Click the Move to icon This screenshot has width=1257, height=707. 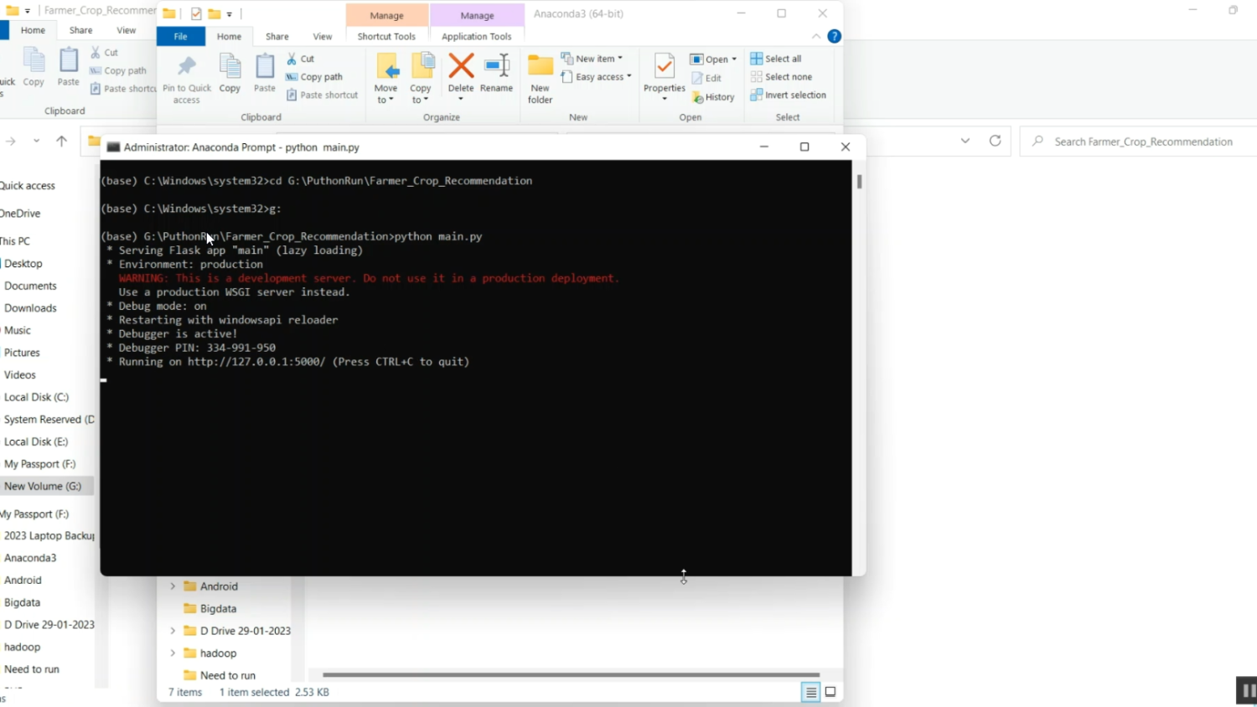pos(385,72)
